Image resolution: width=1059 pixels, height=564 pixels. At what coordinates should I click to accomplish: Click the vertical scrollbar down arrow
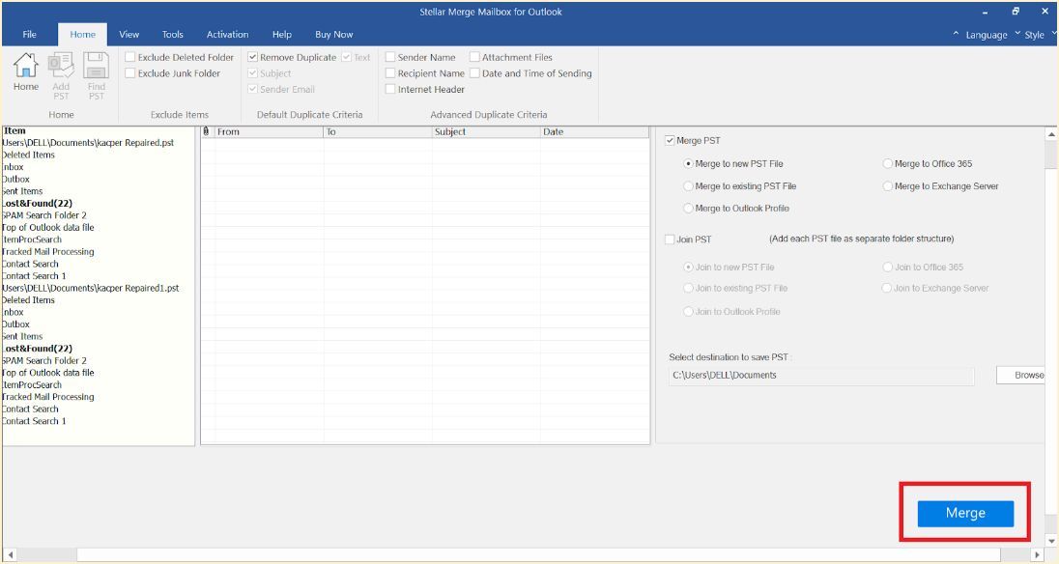click(1051, 541)
